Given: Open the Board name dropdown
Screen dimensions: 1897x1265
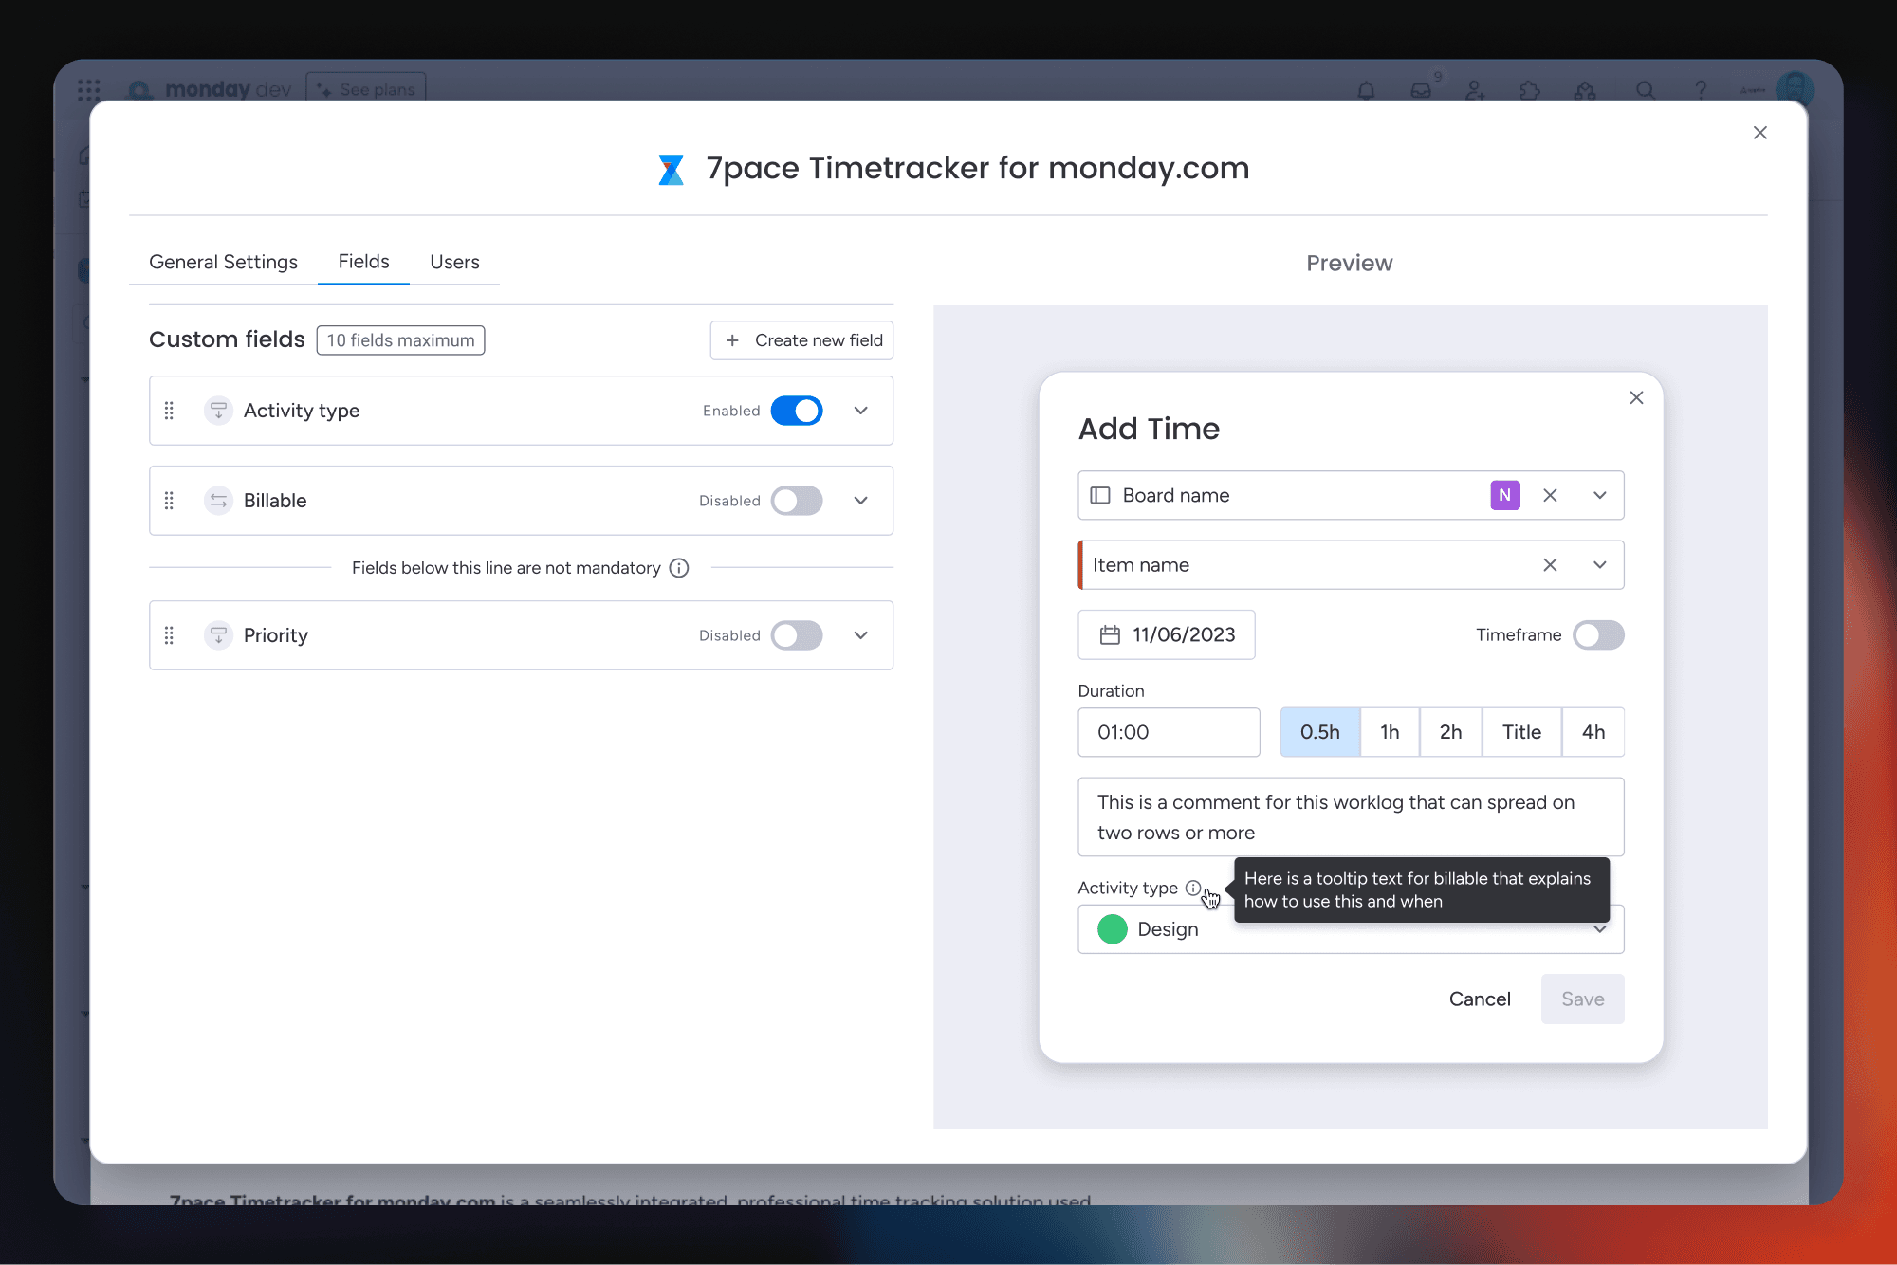Looking at the screenshot, I should (x=1600, y=495).
